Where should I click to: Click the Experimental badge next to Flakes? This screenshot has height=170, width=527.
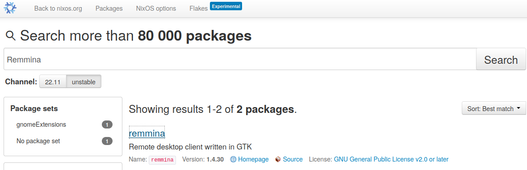(x=226, y=6)
